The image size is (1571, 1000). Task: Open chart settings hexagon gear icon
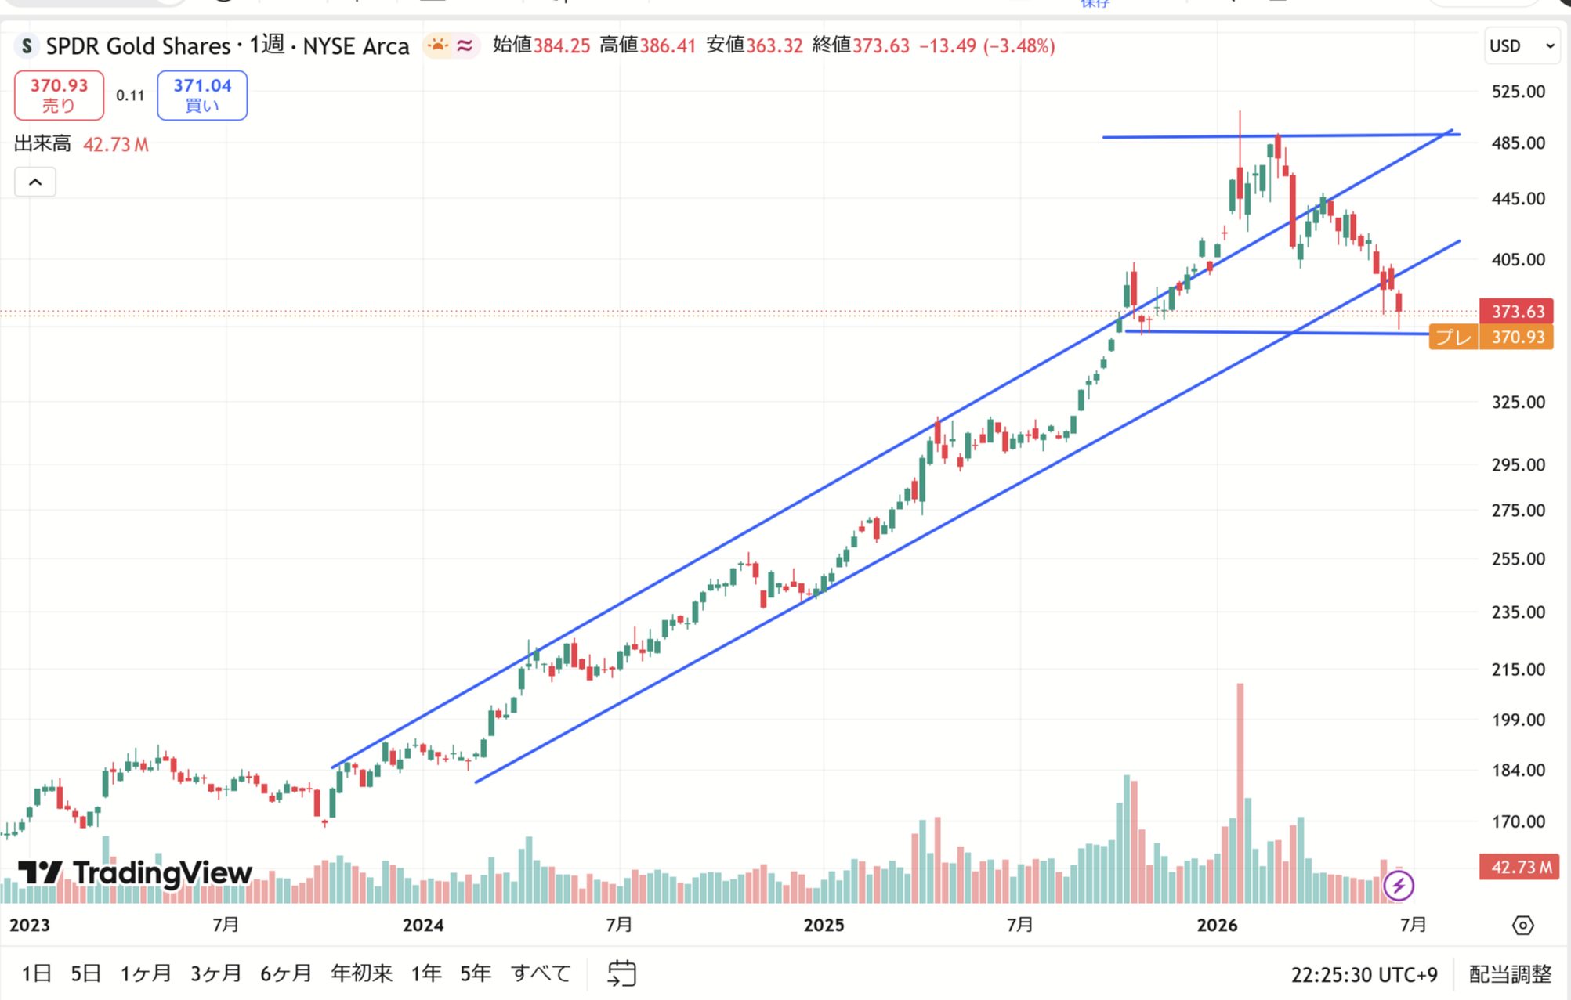pyautogui.click(x=1522, y=926)
